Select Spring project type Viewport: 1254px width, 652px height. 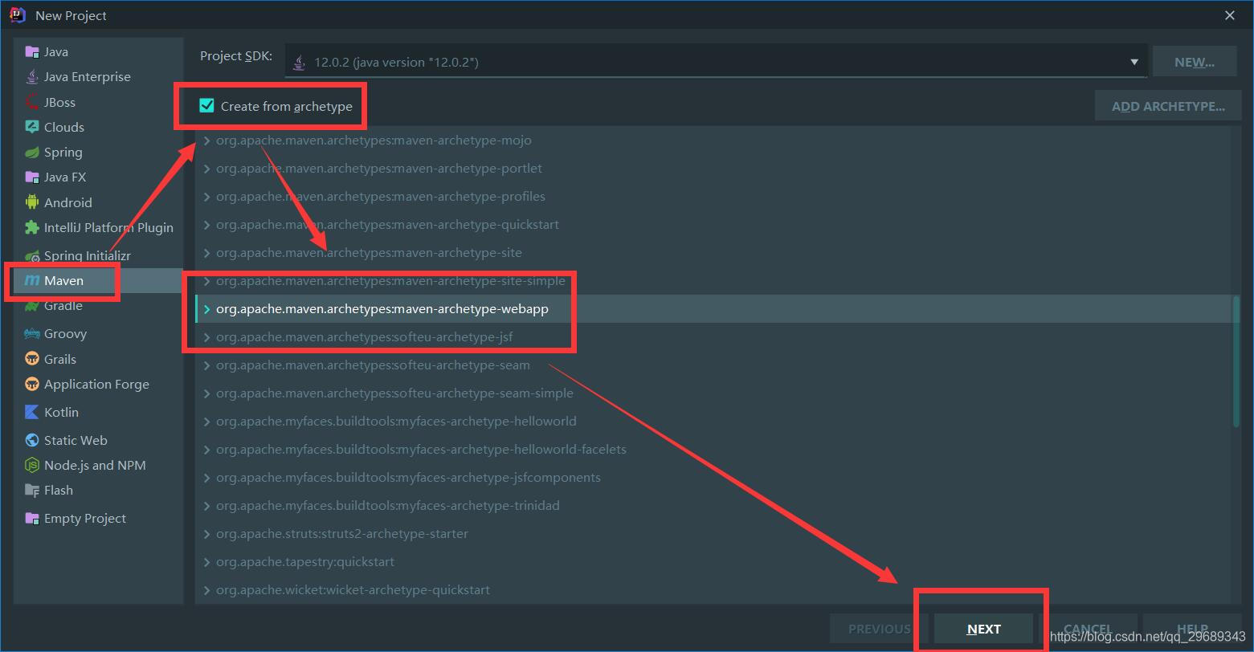pyautogui.click(x=98, y=152)
